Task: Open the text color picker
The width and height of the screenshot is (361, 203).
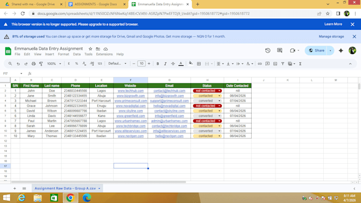Action: point(181,64)
